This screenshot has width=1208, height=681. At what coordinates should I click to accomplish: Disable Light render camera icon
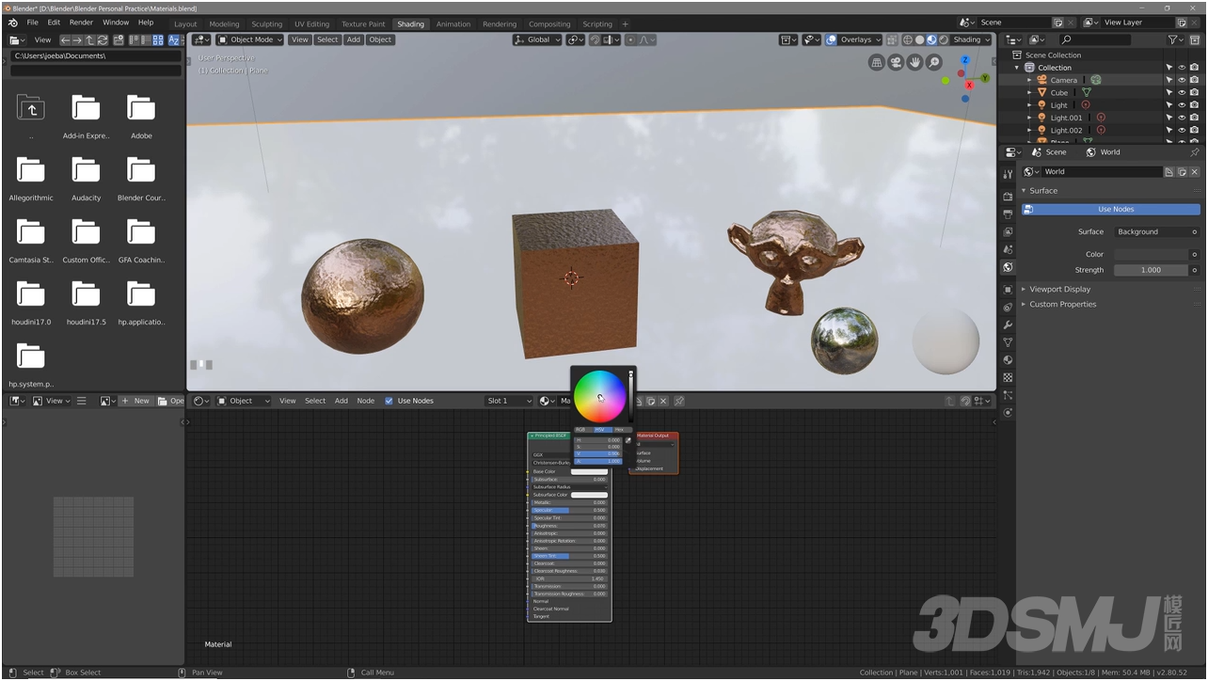tap(1195, 105)
